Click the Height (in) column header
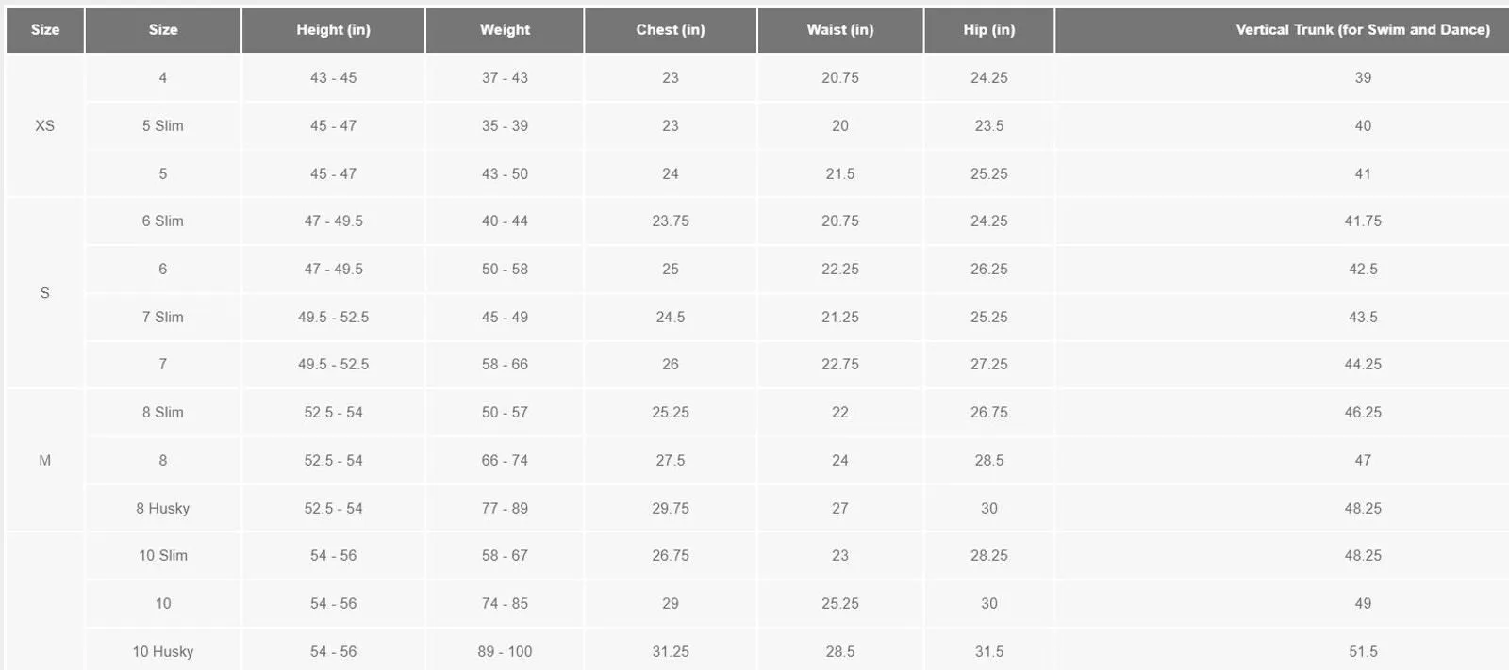Viewport: 1509px width, 670px height. click(333, 29)
